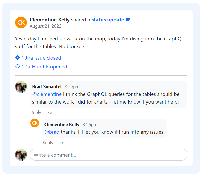Click the post date August 21, 2022

[x=45, y=26]
